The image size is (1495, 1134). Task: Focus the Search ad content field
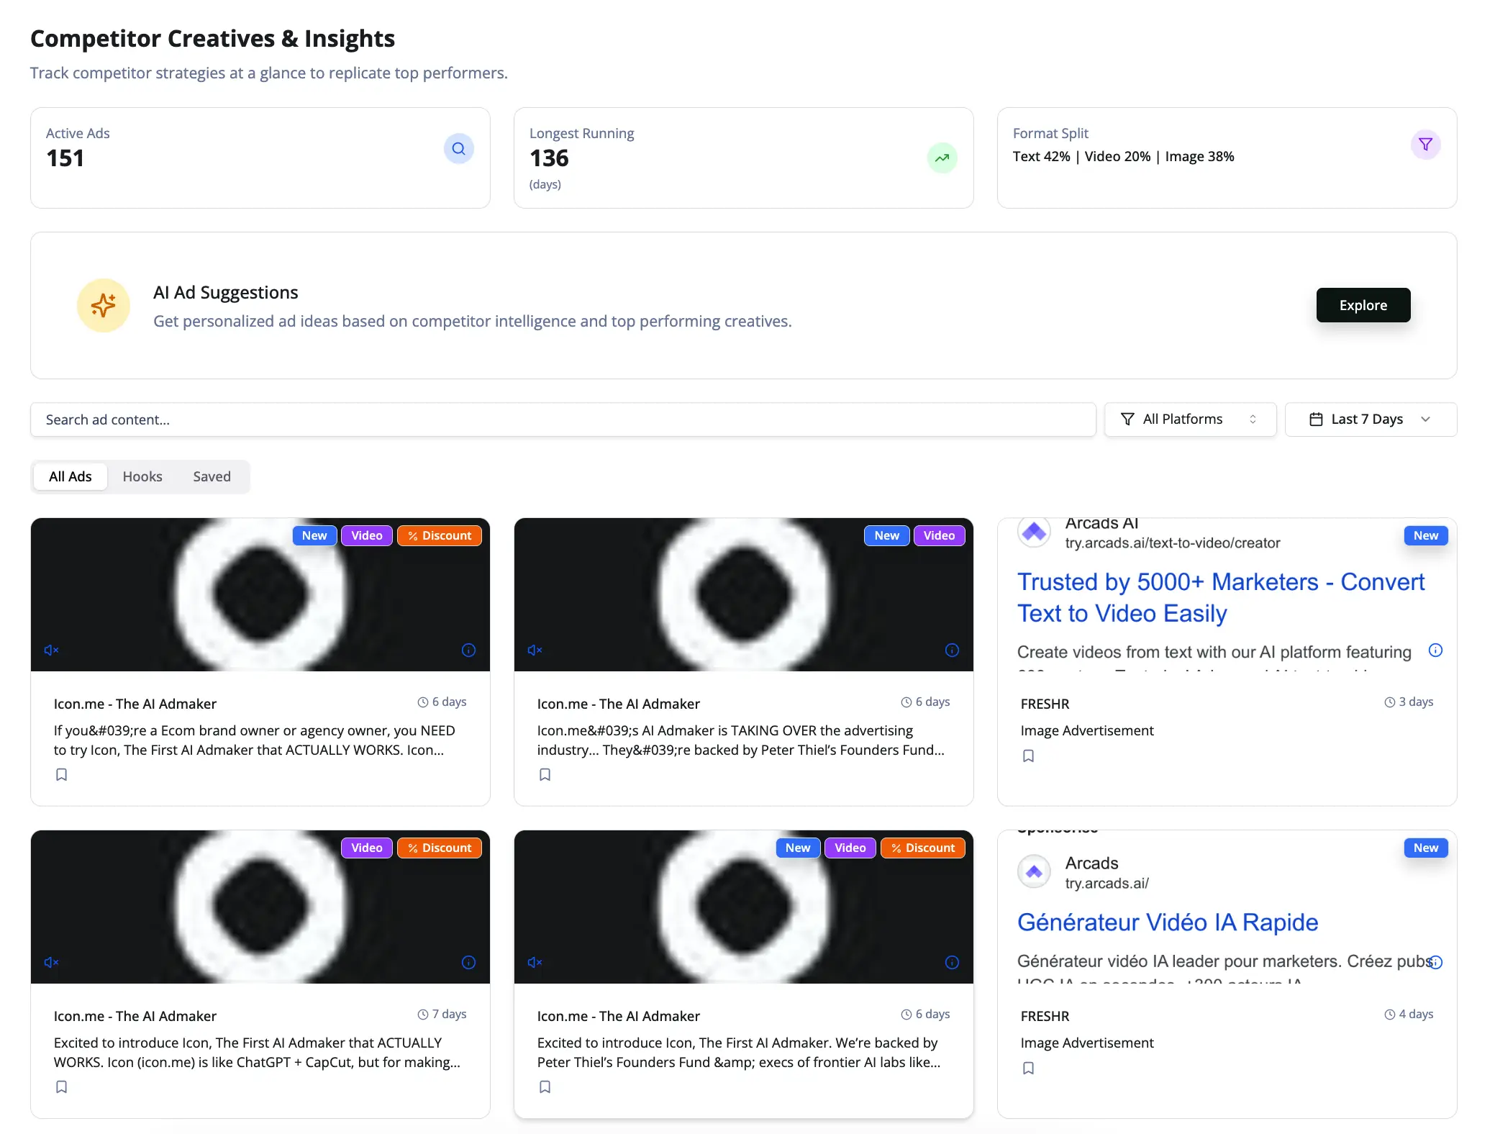tap(563, 419)
